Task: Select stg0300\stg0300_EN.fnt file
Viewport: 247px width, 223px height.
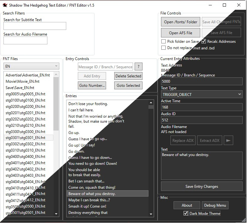Action: pyautogui.click(x=29, y=131)
